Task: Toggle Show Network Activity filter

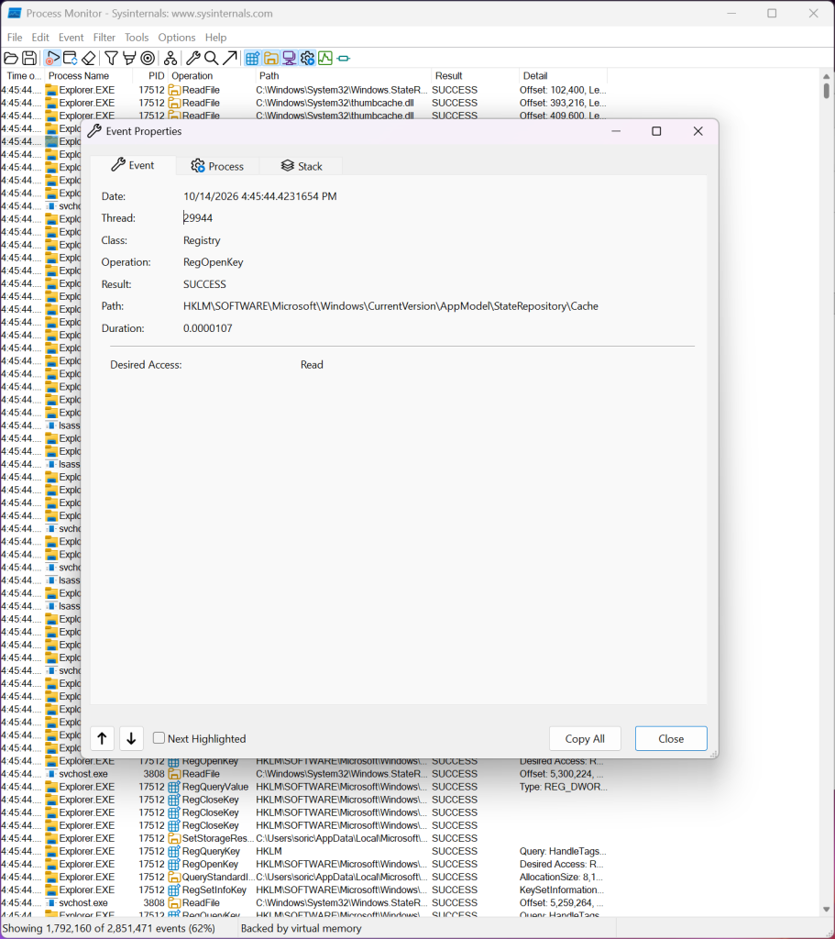Action: pyautogui.click(x=289, y=58)
